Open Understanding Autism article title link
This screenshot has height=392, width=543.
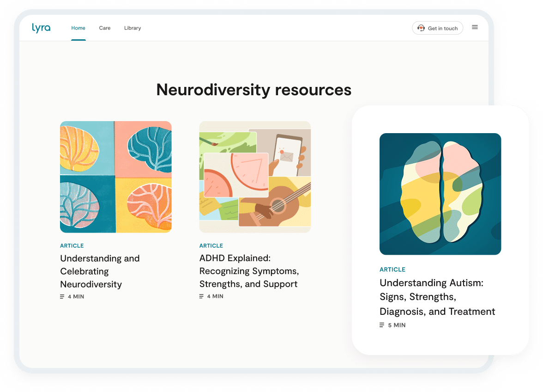437,297
